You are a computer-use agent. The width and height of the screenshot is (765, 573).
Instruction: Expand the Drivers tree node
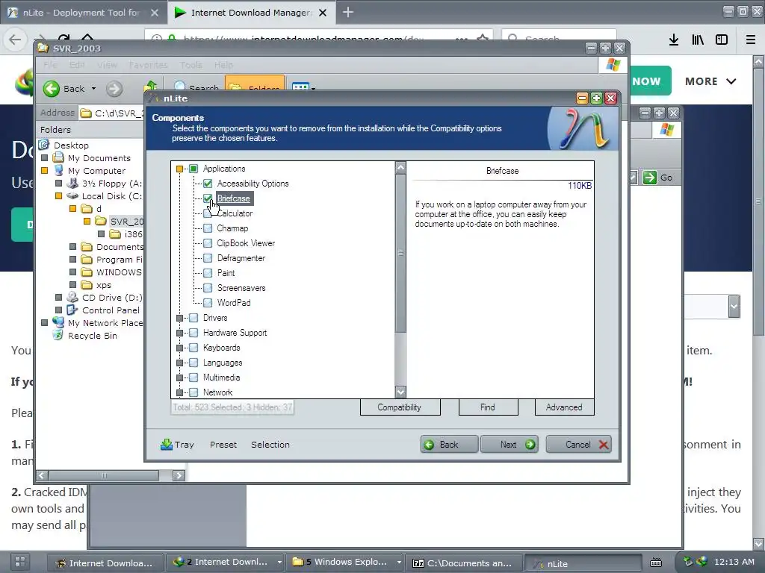pyautogui.click(x=179, y=318)
